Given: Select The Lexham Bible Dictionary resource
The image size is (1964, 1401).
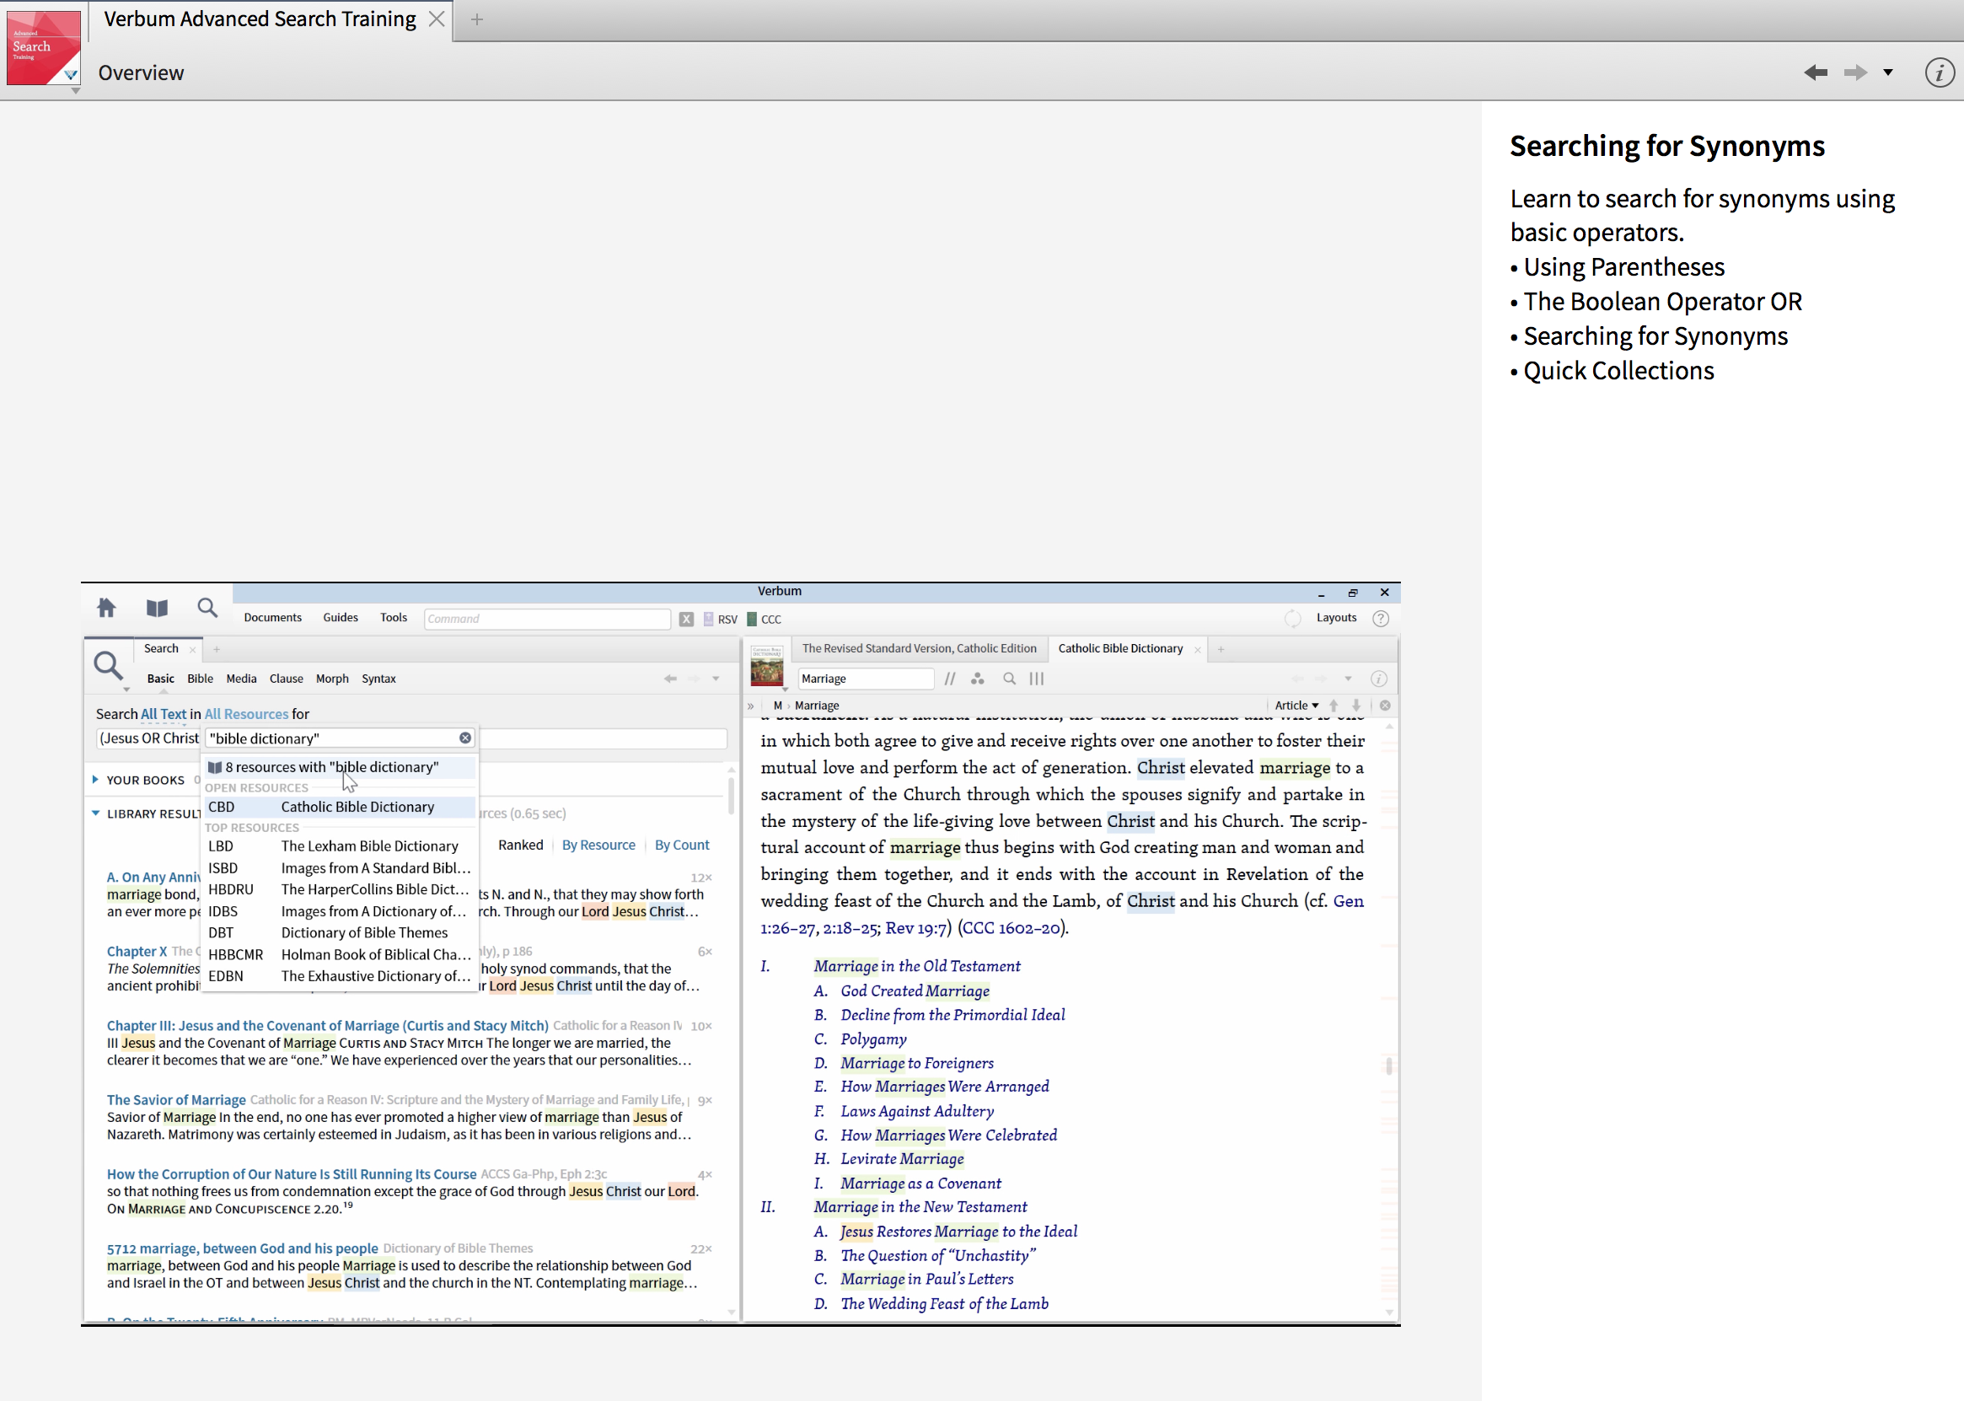Looking at the screenshot, I should pos(369,846).
